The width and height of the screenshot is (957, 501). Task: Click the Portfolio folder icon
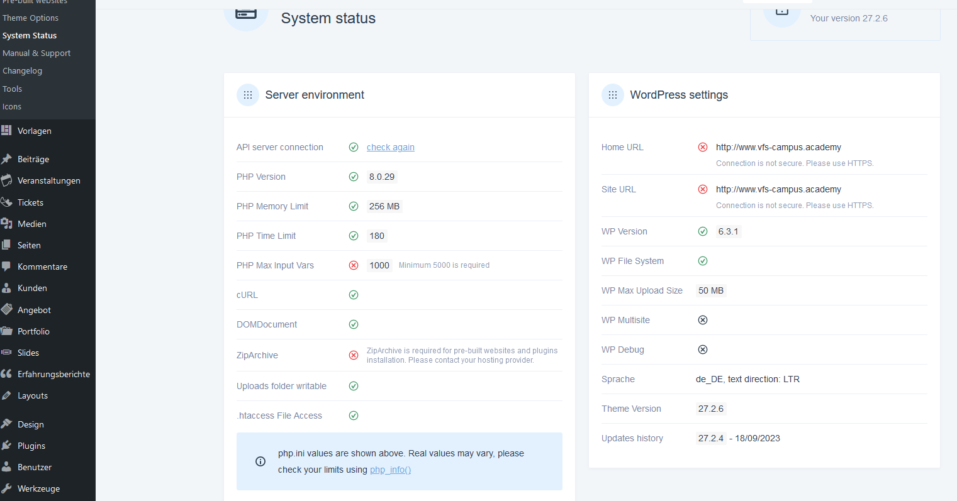pos(6,331)
